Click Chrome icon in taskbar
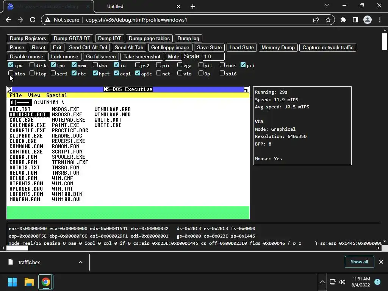Viewport: 388px width, 291px height. (46, 282)
